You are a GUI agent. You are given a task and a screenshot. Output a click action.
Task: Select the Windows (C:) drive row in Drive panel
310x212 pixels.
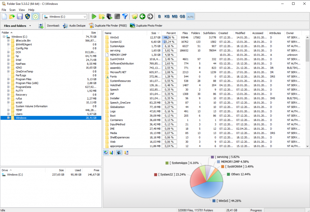tap(51, 175)
